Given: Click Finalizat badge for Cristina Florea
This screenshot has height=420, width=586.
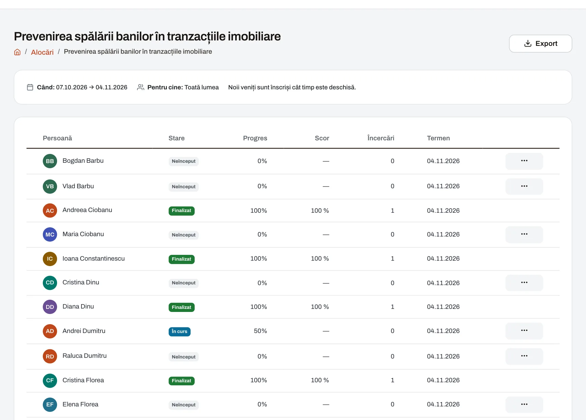Looking at the screenshot, I should (181, 381).
